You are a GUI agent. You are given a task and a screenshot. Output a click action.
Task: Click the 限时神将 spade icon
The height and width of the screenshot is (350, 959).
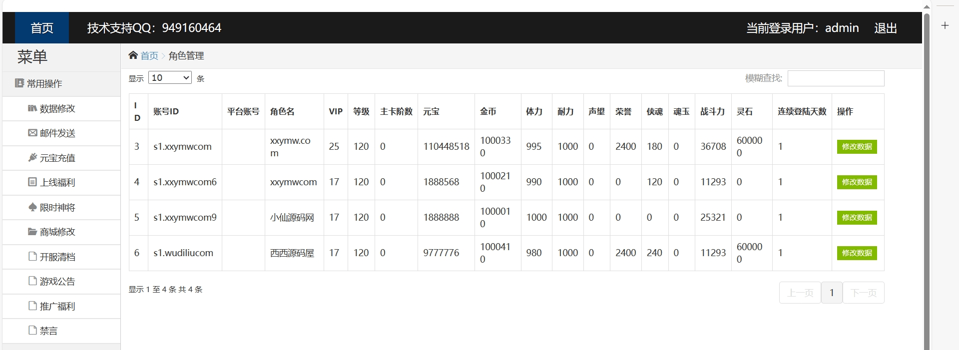click(x=32, y=207)
